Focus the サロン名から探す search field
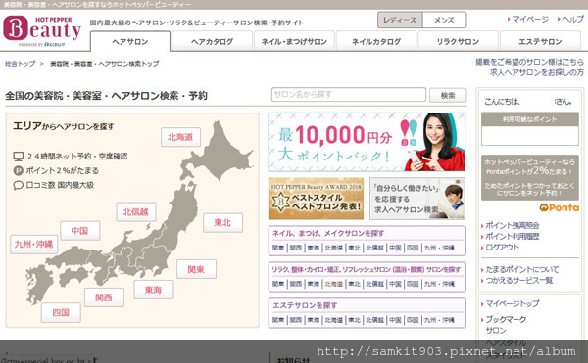 pyautogui.click(x=349, y=94)
